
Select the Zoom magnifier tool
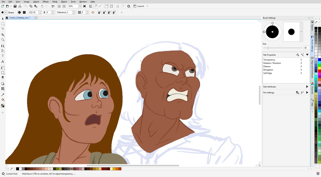[3, 40]
